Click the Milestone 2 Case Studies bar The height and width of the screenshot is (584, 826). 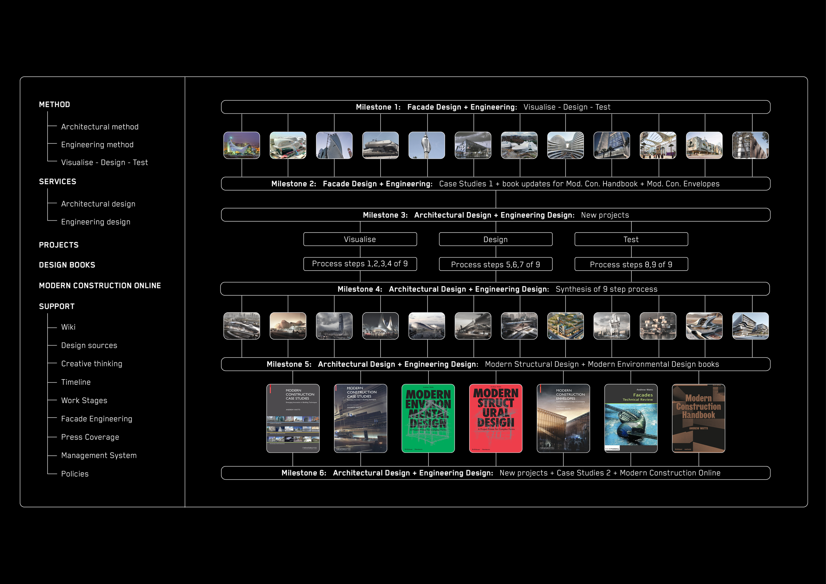[x=495, y=184]
